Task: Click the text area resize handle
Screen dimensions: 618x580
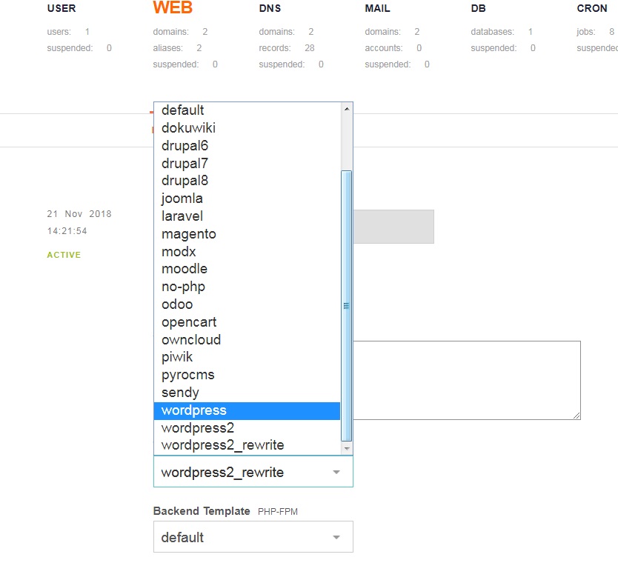Action: [x=577, y=416]
